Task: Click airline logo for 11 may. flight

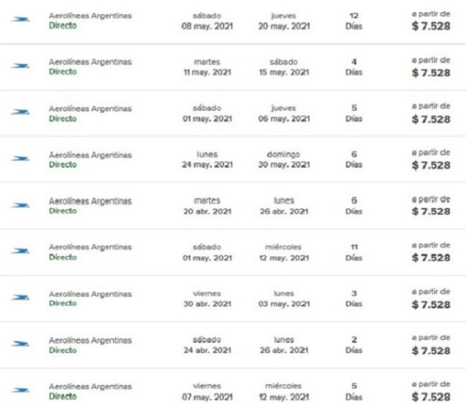Action: pyautogui.click(x=20, y=66)
